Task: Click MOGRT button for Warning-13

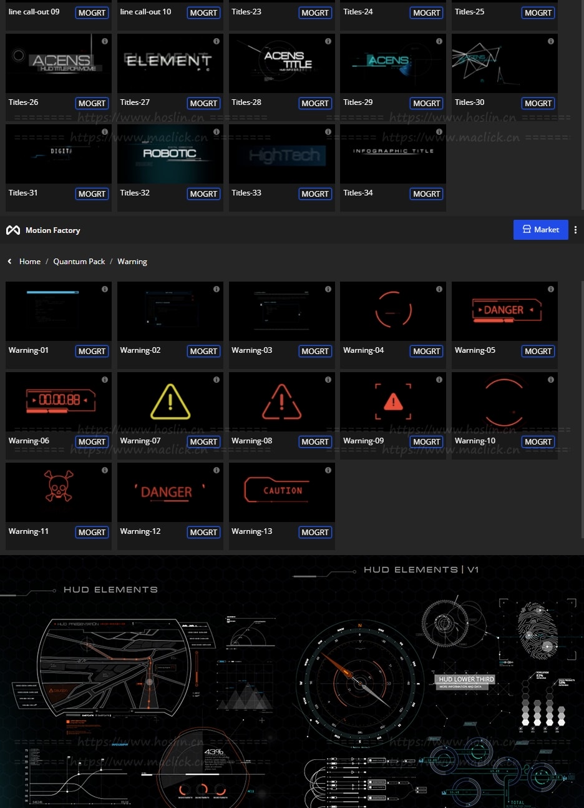Action: point(315,533)
